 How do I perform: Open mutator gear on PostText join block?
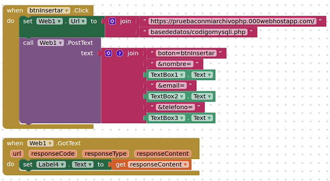(109, 53)
